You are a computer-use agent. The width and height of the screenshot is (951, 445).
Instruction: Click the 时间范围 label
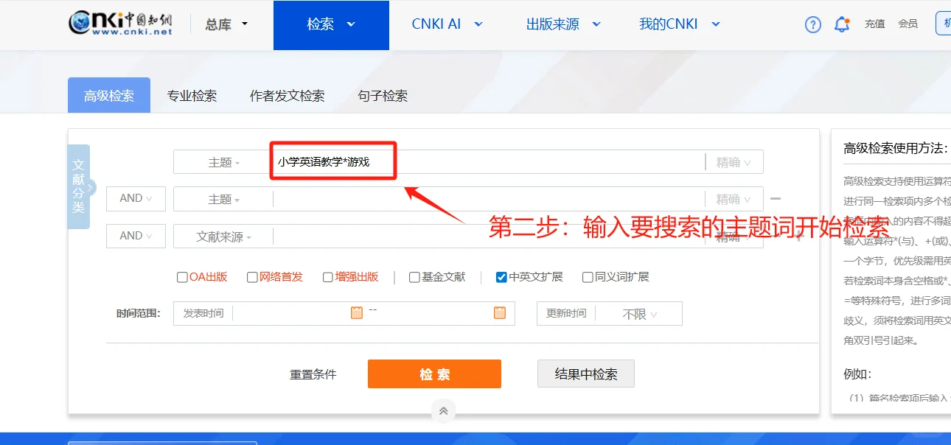pyautogui.click(x=138, y=314)
